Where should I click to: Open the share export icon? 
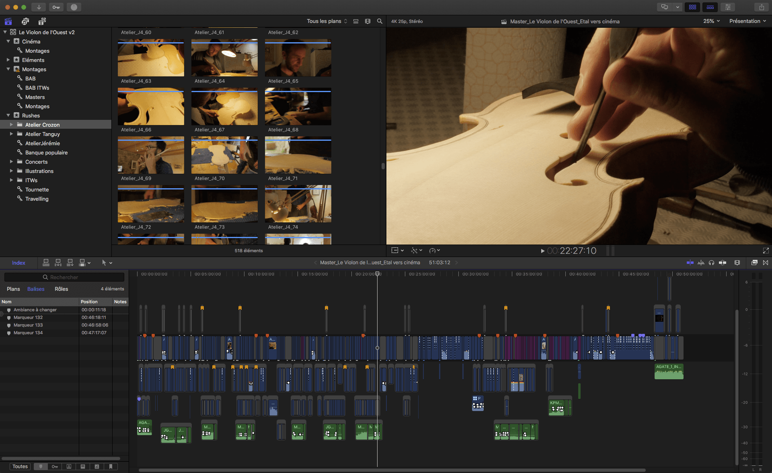762,7
